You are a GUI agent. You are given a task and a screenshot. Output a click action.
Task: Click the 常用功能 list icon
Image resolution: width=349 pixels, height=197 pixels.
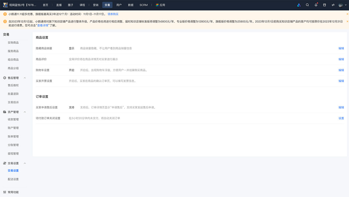tap(5, 192)
